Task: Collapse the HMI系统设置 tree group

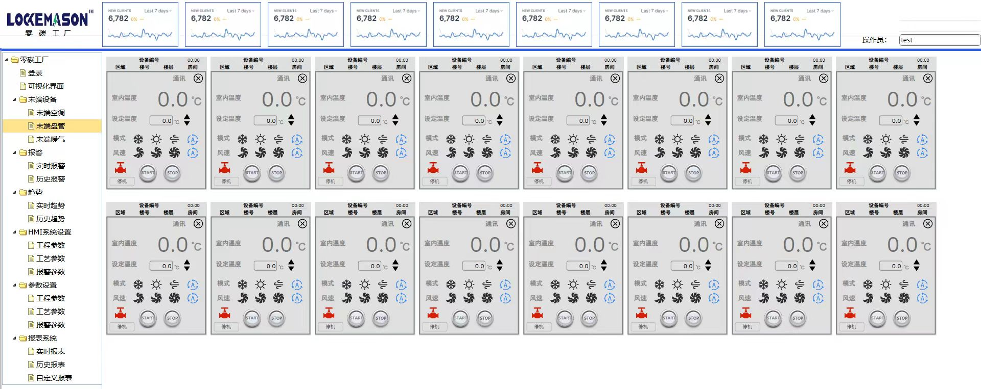Action: pyautogui.click(x=15, y=232)
